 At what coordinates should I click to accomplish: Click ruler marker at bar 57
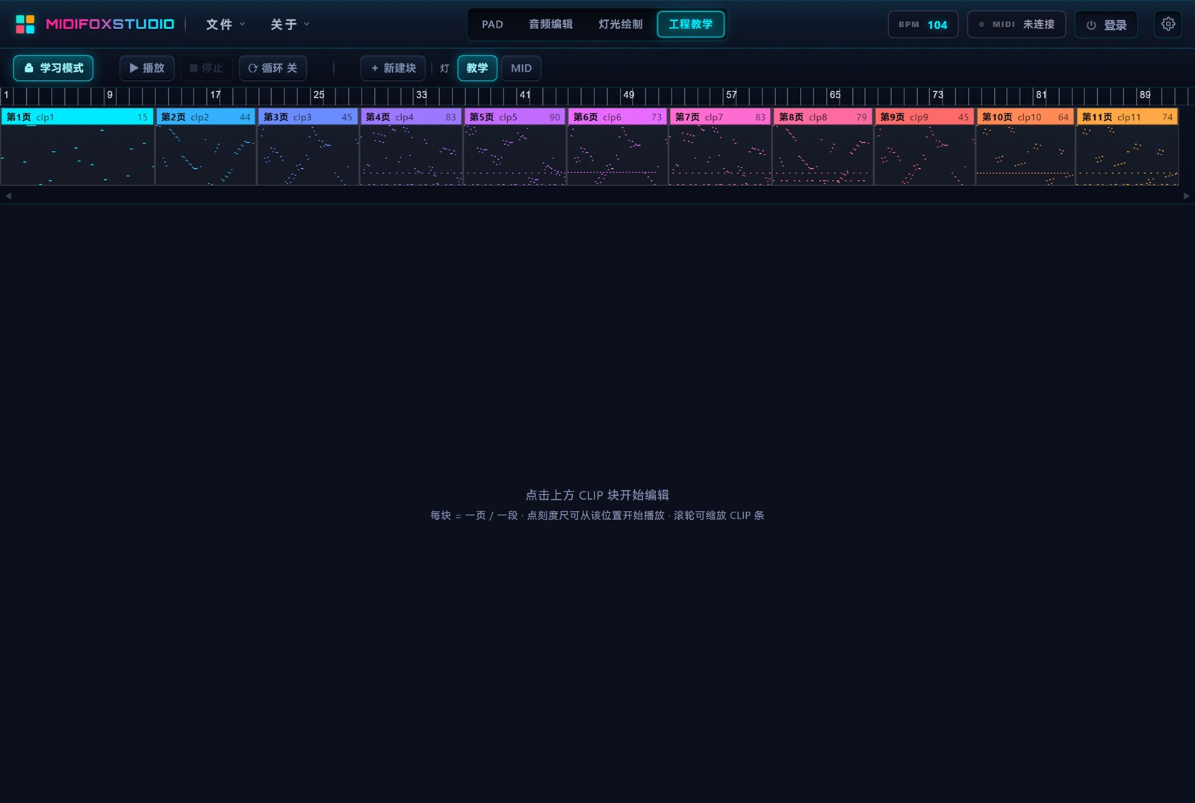tap(730, 96)
